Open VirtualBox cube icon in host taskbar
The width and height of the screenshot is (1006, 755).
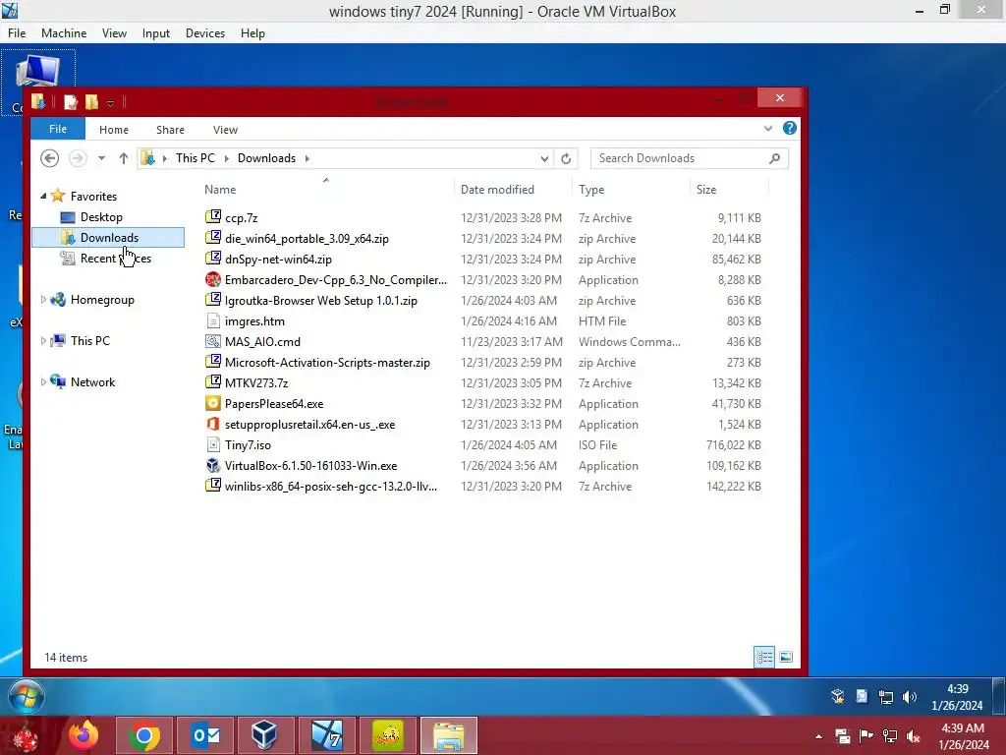click(x=264, y=735)
